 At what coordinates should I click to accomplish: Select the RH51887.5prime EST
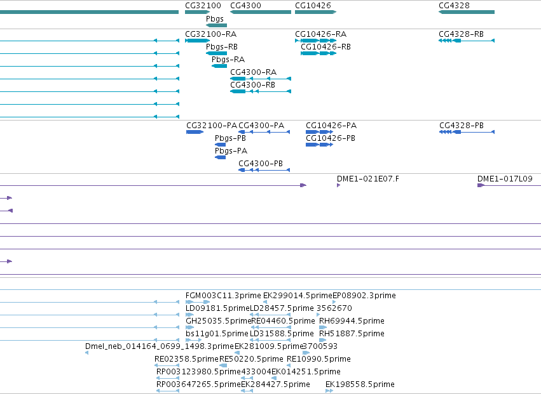[322, 340]
